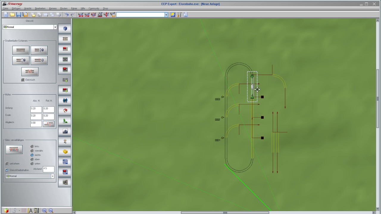Open the terrain mountain editor

click(65, 131)
